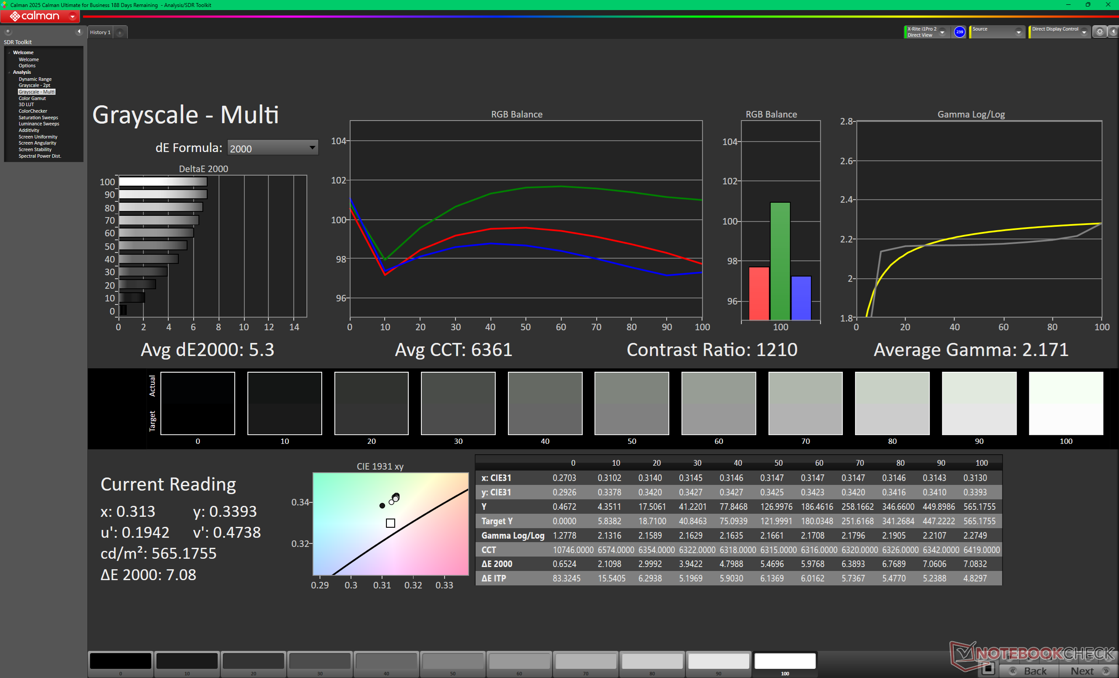Collapse the right panel with arrow icon
Screen dimensions: 1119x678
[x=1114, y=32]
